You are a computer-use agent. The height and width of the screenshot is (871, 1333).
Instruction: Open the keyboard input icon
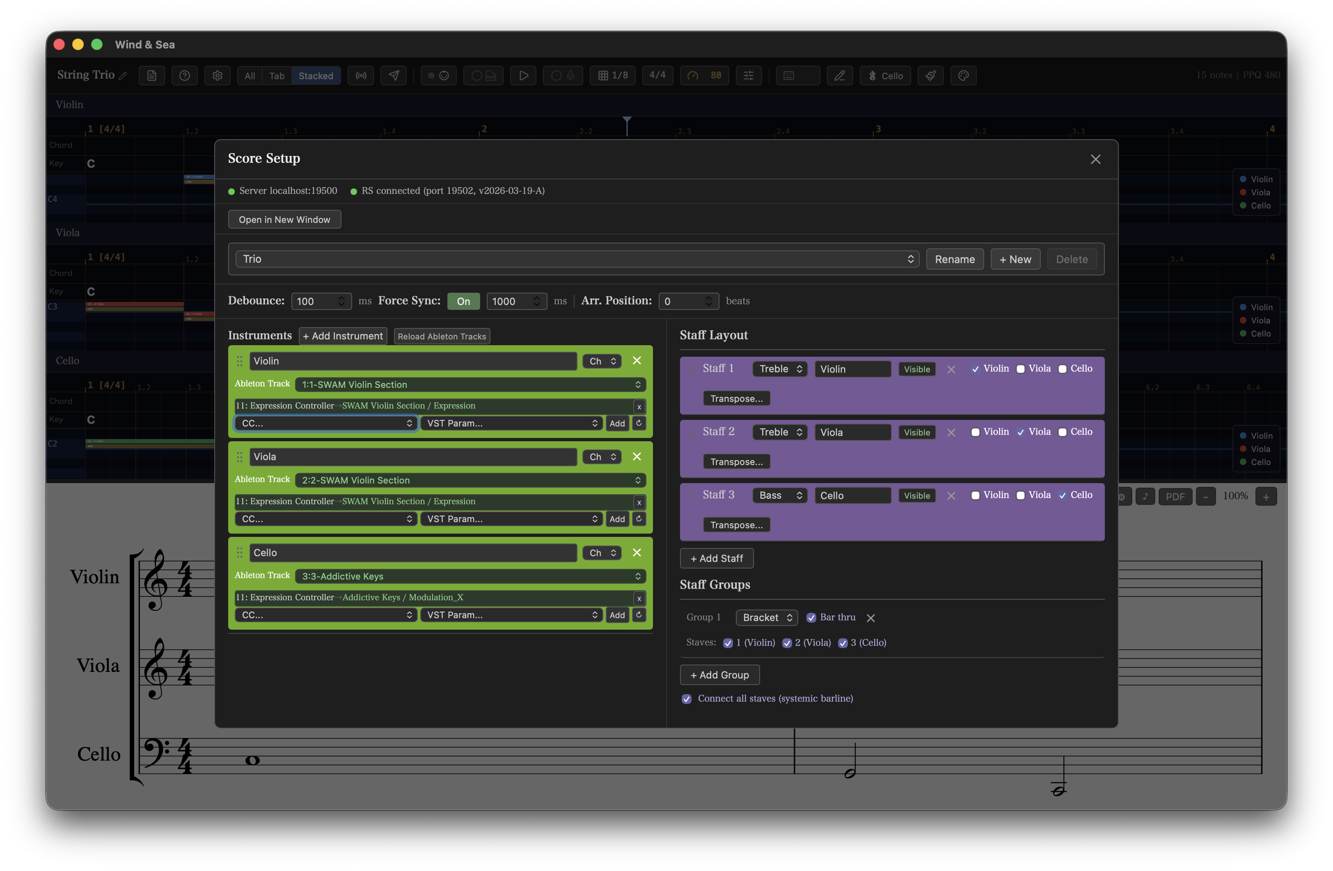point(797,75)
